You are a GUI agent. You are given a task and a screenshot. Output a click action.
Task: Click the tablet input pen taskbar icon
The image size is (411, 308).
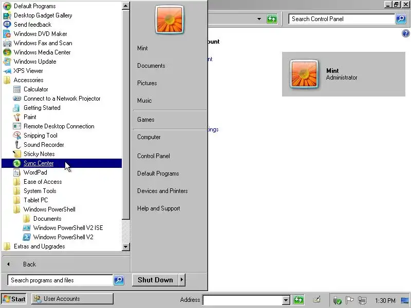point(316,299)
